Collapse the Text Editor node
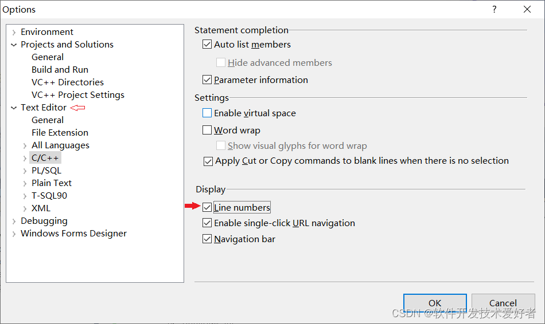545x324 pixels. coord(14,108)
